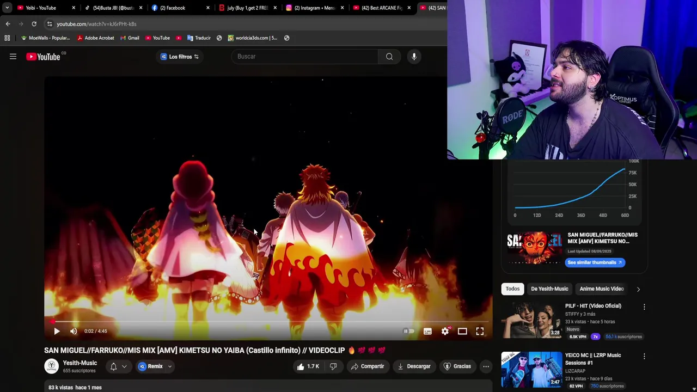Mute the video volume speaker icon
Screen dimensions: 697x392
(x=74, y=331)
